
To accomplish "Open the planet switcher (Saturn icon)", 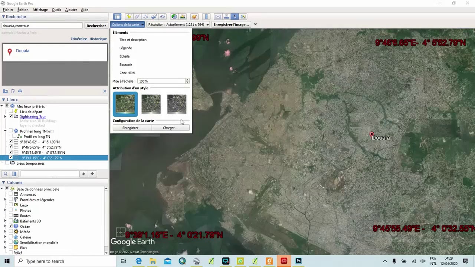I will [194, 17].
